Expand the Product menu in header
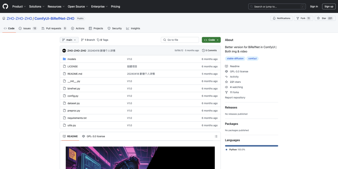This screenshot has width=338, height=169. [x=19, y=6]
